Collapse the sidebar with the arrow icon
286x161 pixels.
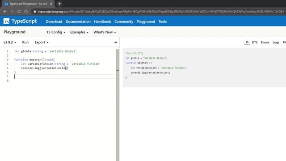pyautogui.click(x=115, y=42)
